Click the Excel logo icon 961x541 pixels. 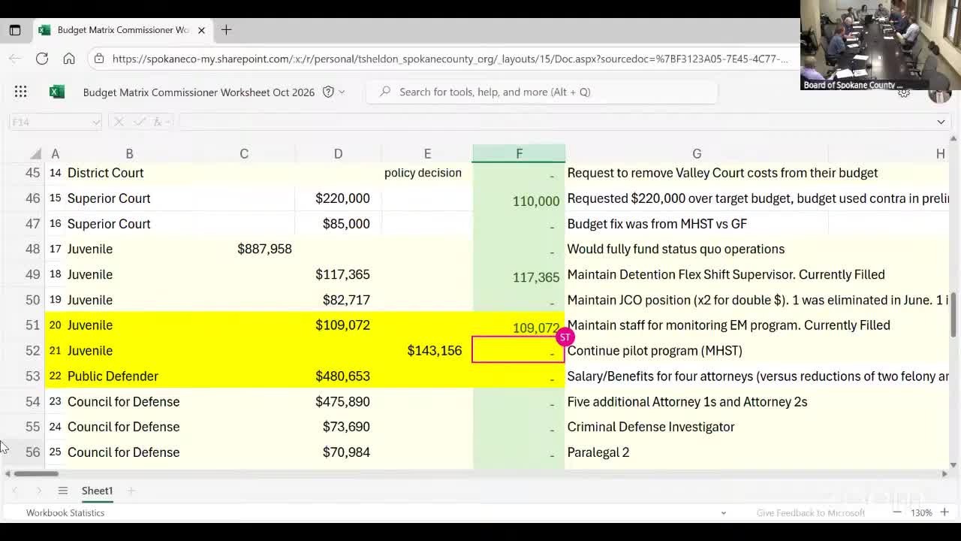click(56, 92)
